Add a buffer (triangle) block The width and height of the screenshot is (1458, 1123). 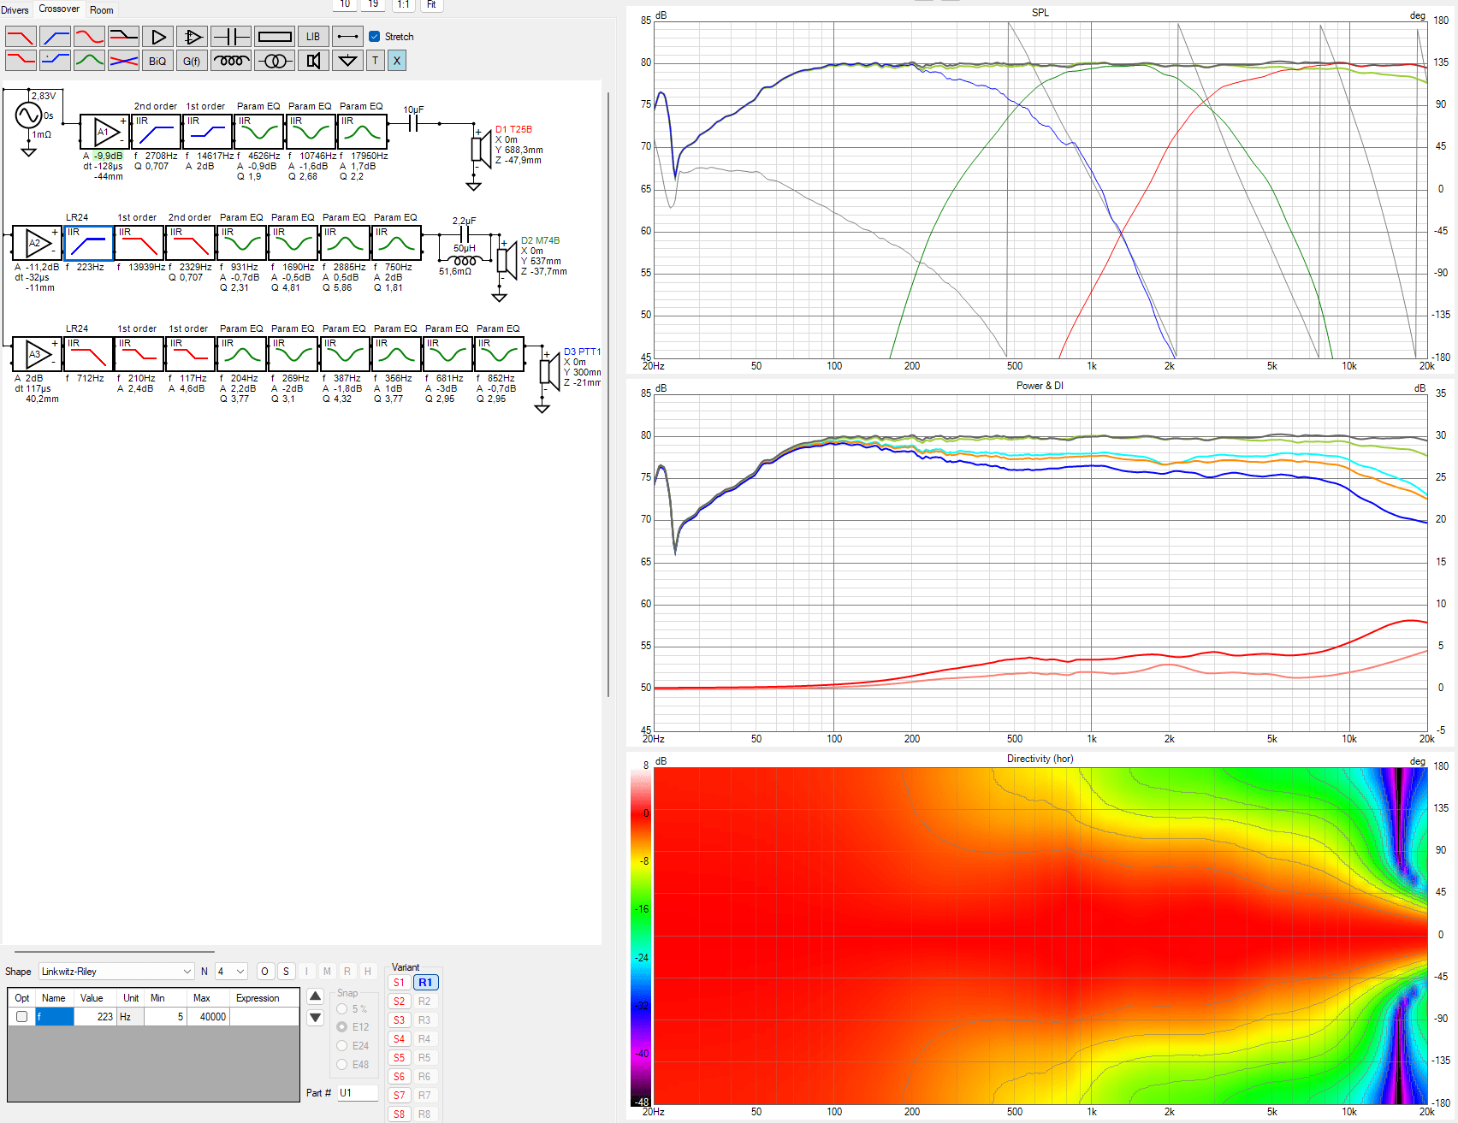pyautogui.click(x=157, y=37)
